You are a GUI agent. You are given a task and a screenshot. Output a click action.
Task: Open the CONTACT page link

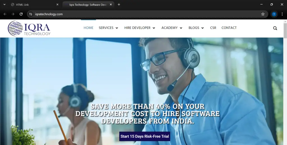point(229,28)
